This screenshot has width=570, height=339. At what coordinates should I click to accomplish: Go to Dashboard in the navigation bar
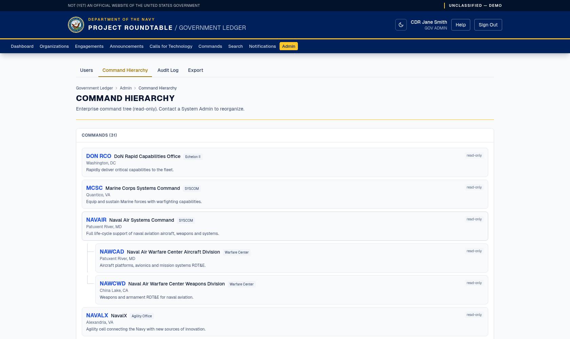[22, 46]
